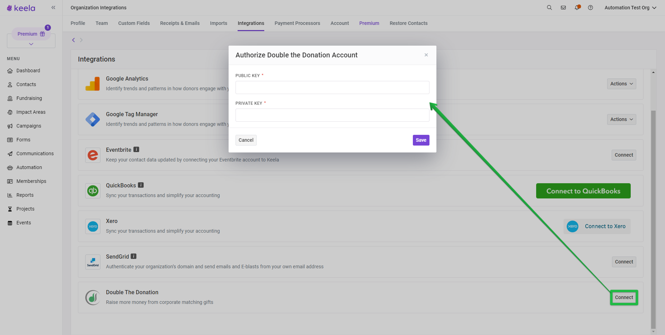Switch to the Account tab
Screen dimensions: 665x335
point(340,23)
